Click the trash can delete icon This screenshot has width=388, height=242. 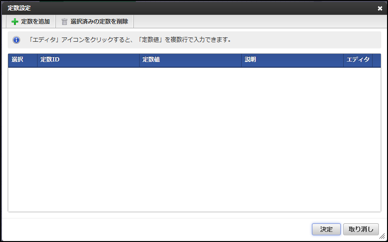(x=65, y=22)
